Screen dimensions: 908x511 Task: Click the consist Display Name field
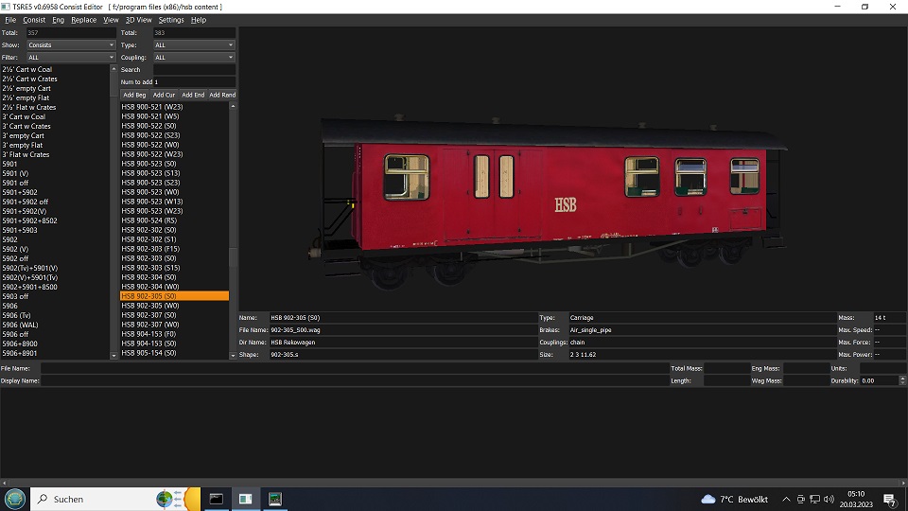point(355,380)
